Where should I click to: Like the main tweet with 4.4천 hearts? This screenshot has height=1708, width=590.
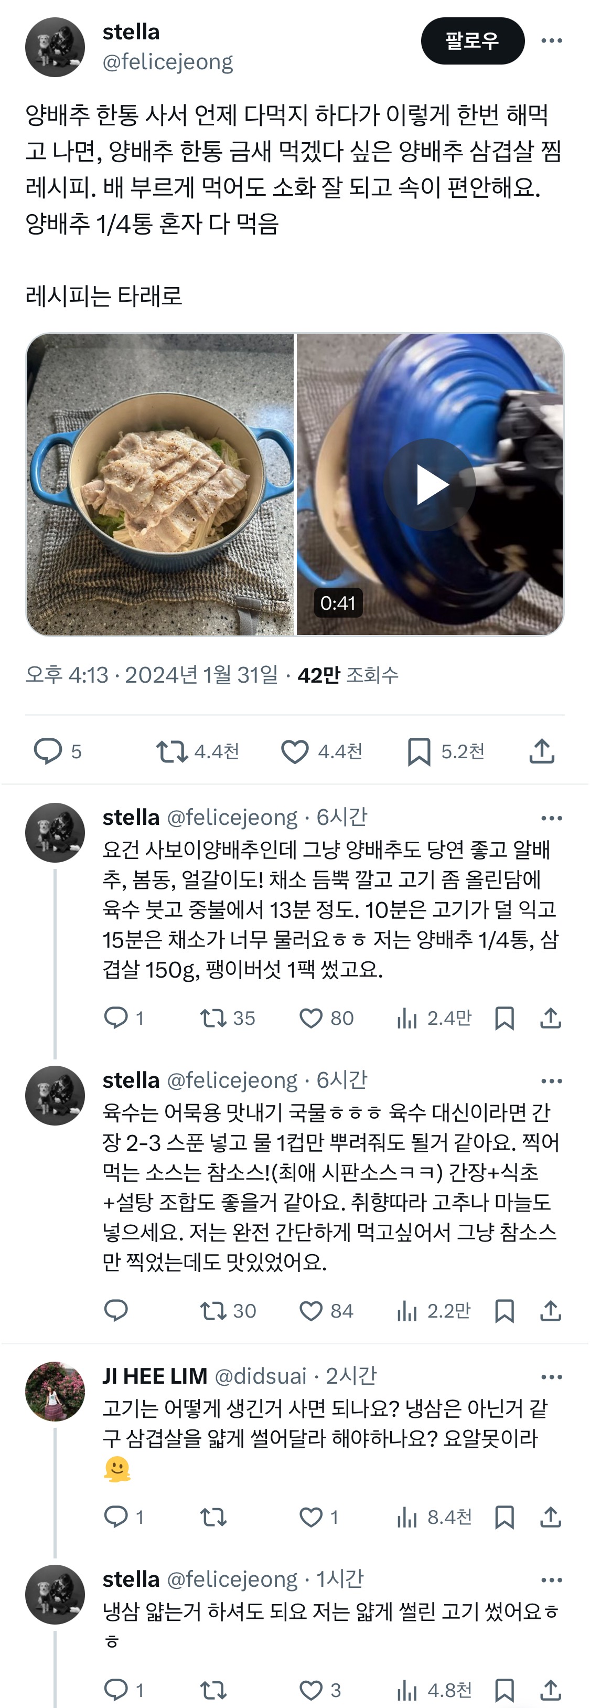click(x=321, y=751)
